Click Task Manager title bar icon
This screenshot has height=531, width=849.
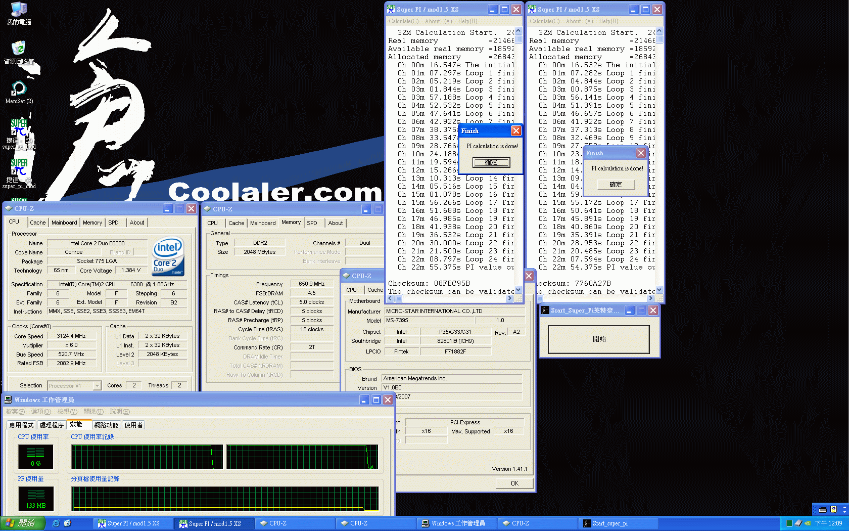coord(8,400)
